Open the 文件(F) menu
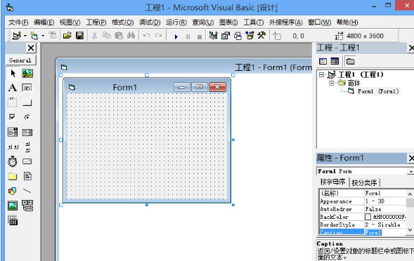This screenshot has height=261, width=414. point(18,22)
